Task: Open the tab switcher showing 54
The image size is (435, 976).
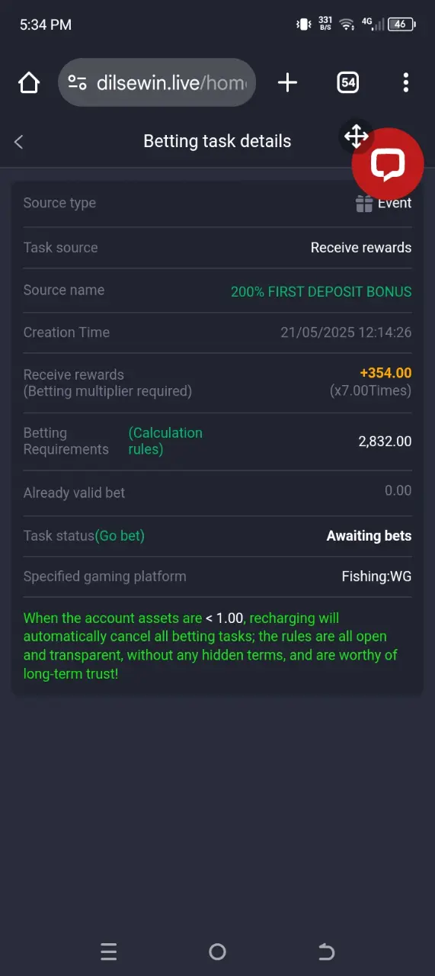Action: (347, 82)
